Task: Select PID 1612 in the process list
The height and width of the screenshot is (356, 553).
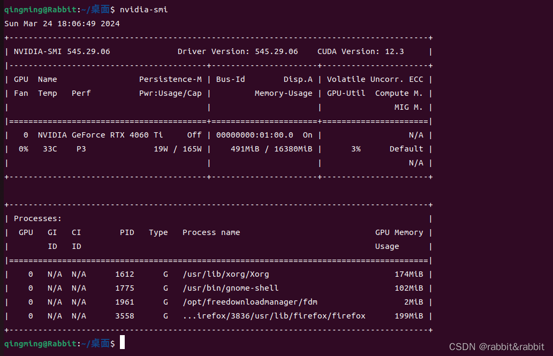Action: click(x=127, y=274)
